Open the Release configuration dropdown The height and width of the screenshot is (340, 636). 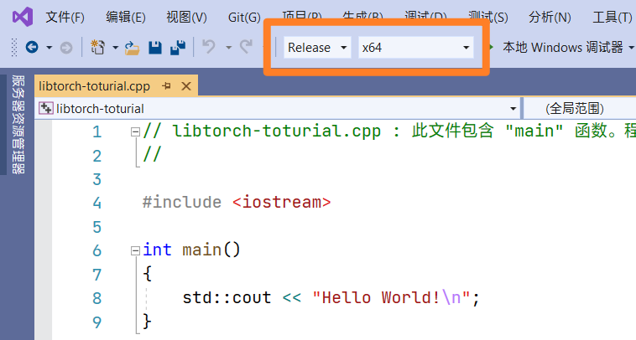coord(317,48)
